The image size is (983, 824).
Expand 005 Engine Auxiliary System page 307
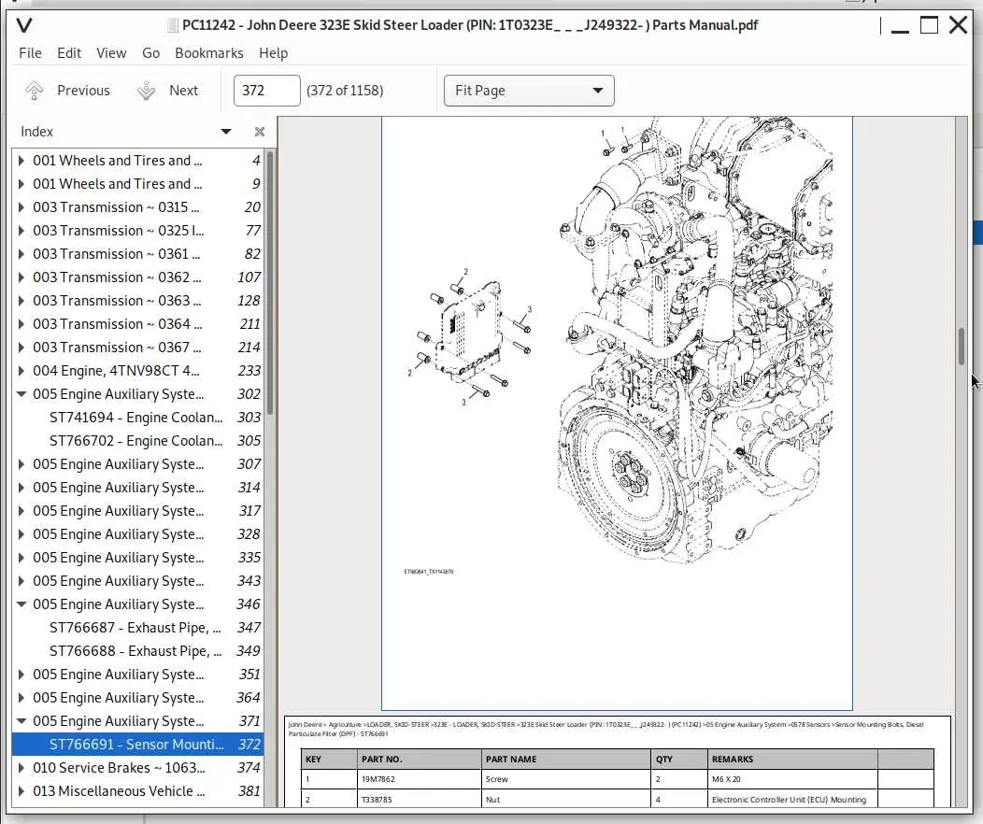21,464
